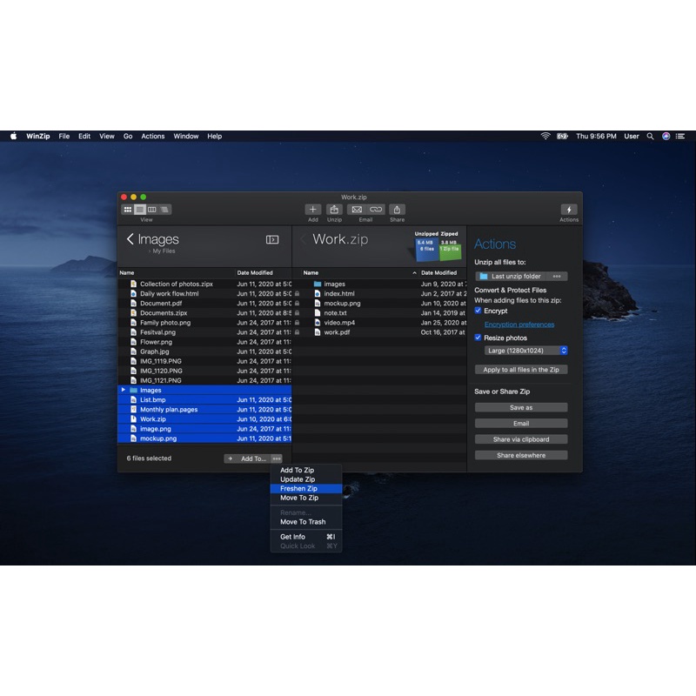696x696 pixels.
Task: Open Last unzip folder ellipsis options
Action: (557, 276)
